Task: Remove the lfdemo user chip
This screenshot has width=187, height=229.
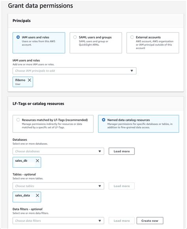Action: [x=30, y=80]
